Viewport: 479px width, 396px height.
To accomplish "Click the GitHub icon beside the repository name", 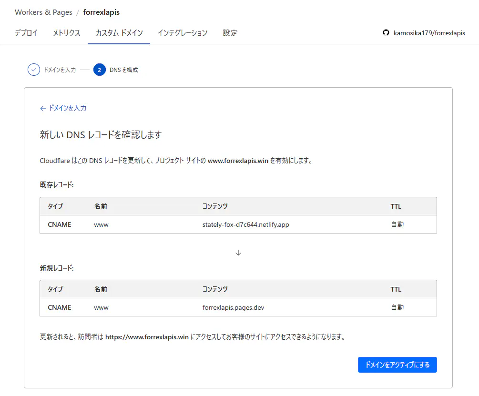I will point(386,33).
